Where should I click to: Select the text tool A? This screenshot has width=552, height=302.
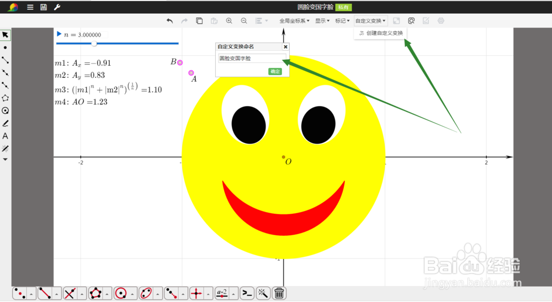click(x=6, y=136)
